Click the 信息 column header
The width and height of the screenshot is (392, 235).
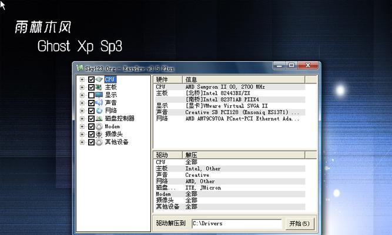pos(243,80)
